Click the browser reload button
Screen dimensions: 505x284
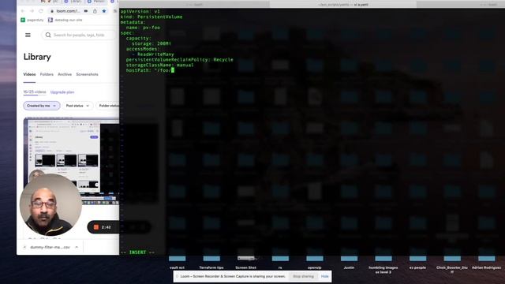click(x=41, y=11)
